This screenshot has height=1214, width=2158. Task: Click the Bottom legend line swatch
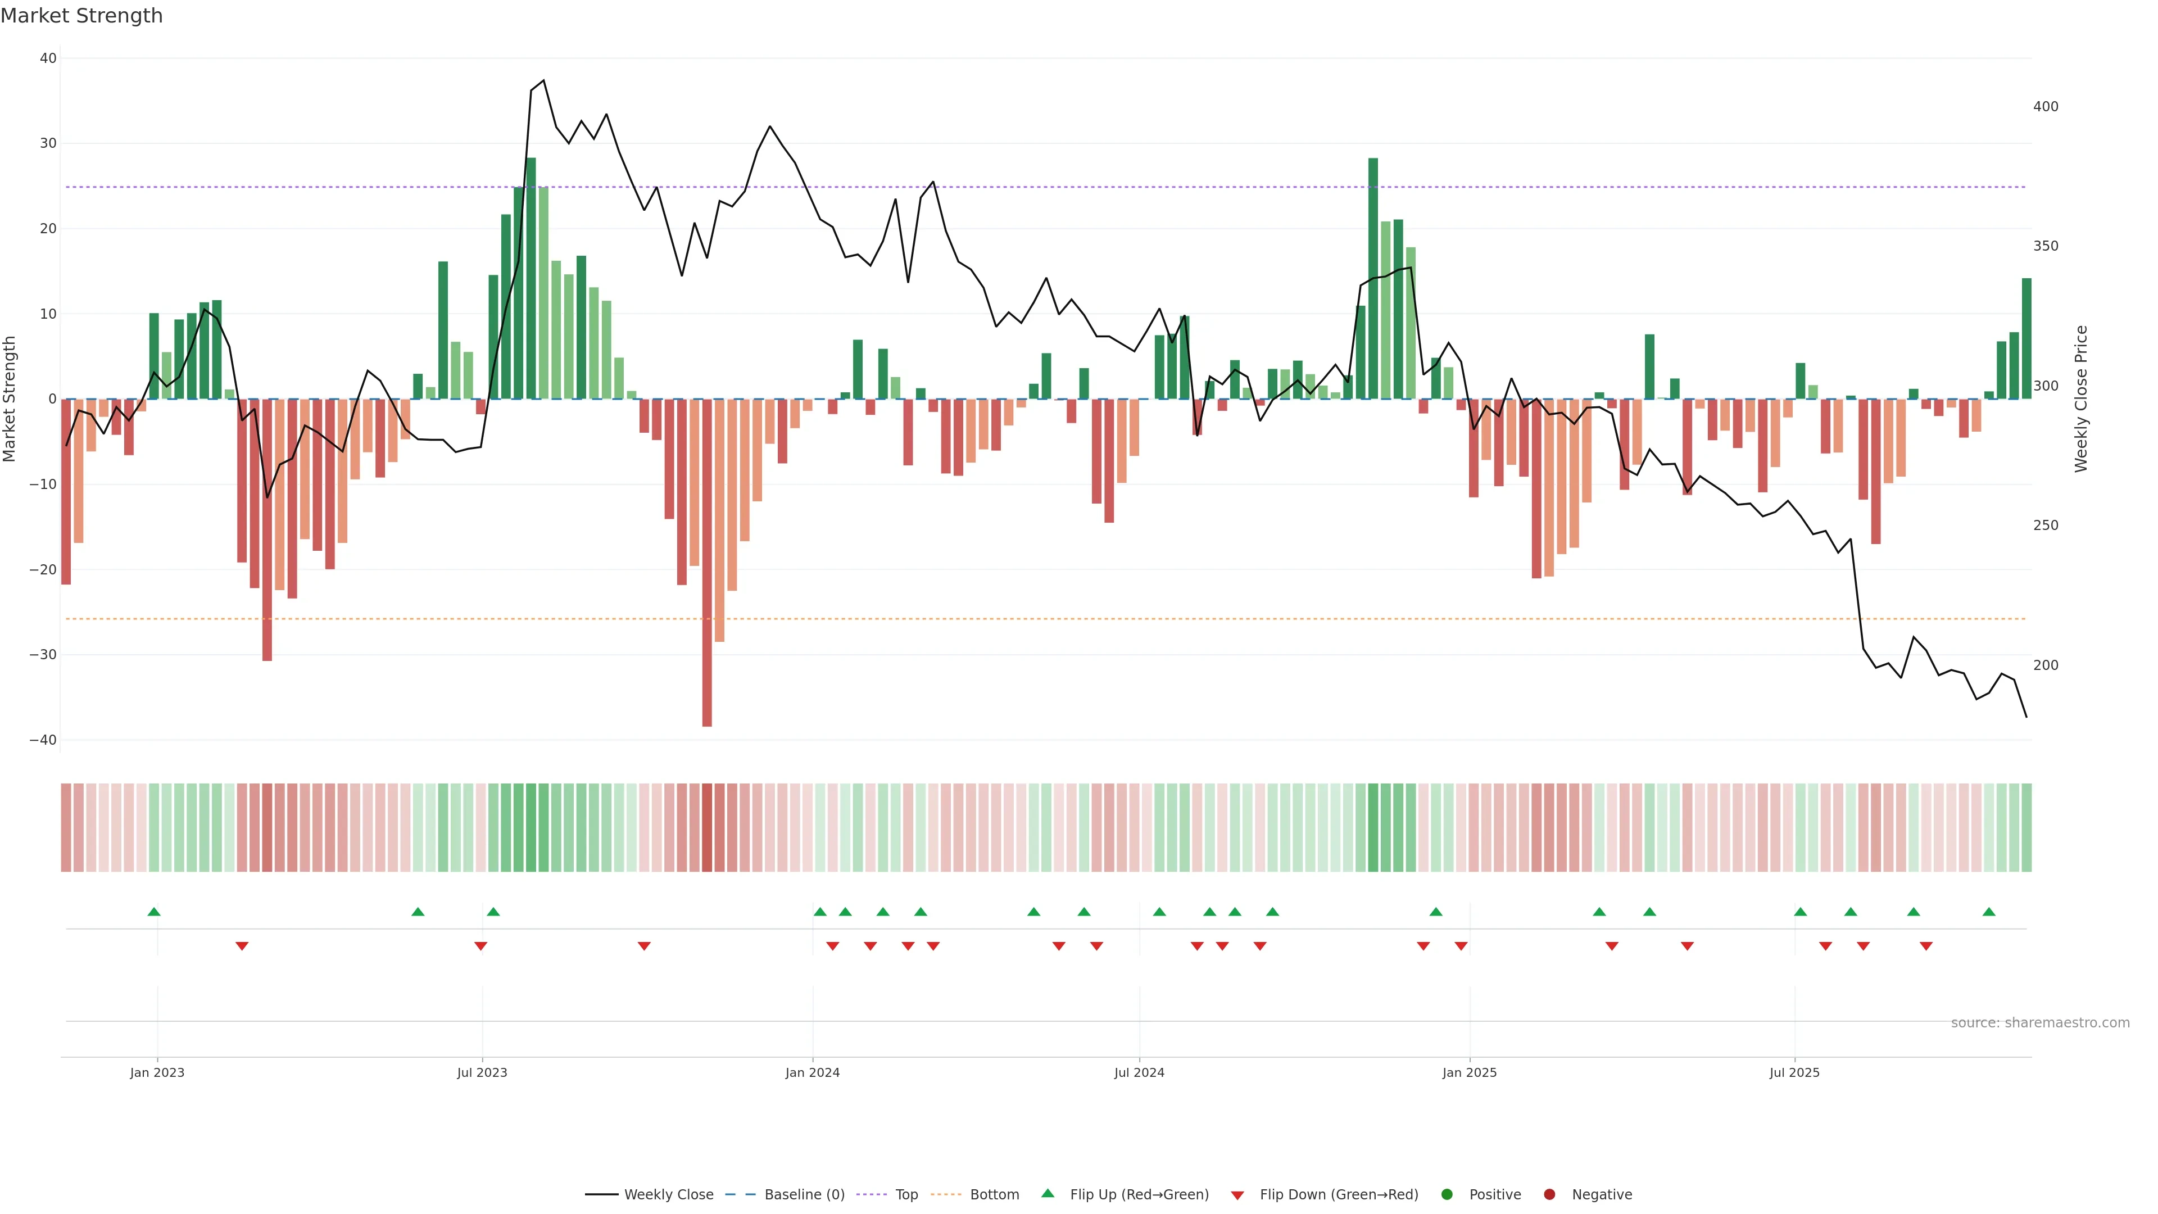coord(946,1195)
